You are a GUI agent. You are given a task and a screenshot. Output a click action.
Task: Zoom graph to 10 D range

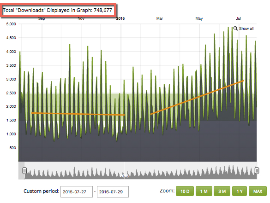185,191
